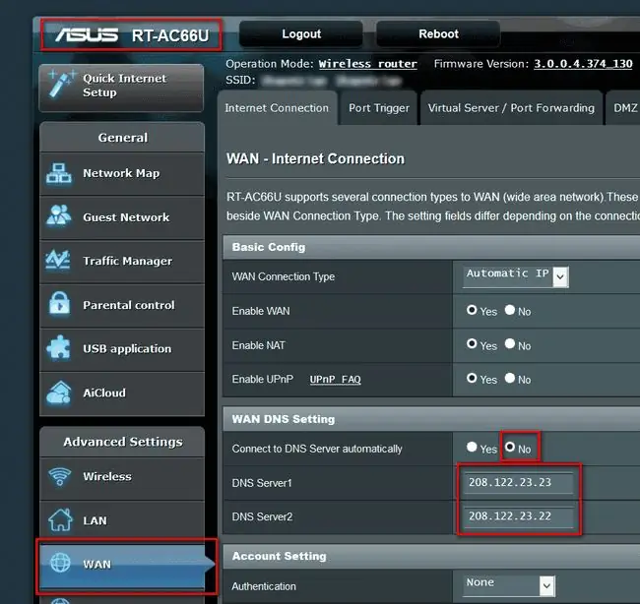Click the DNS Server2 input field
The width and height of the screenshot is (640, 604).
click(x=518, y=516)
